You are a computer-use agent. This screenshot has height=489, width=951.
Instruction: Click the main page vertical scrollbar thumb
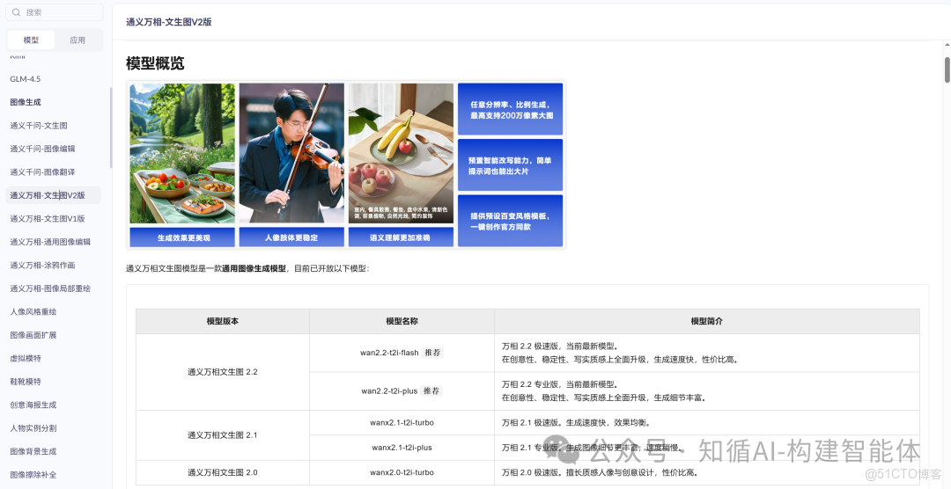pos(947,69)
